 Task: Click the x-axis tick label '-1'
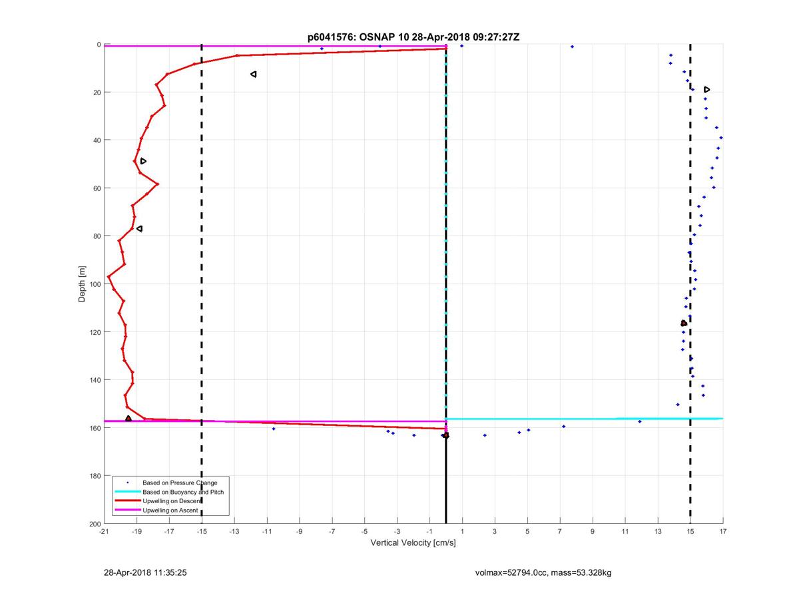[429, 532]
